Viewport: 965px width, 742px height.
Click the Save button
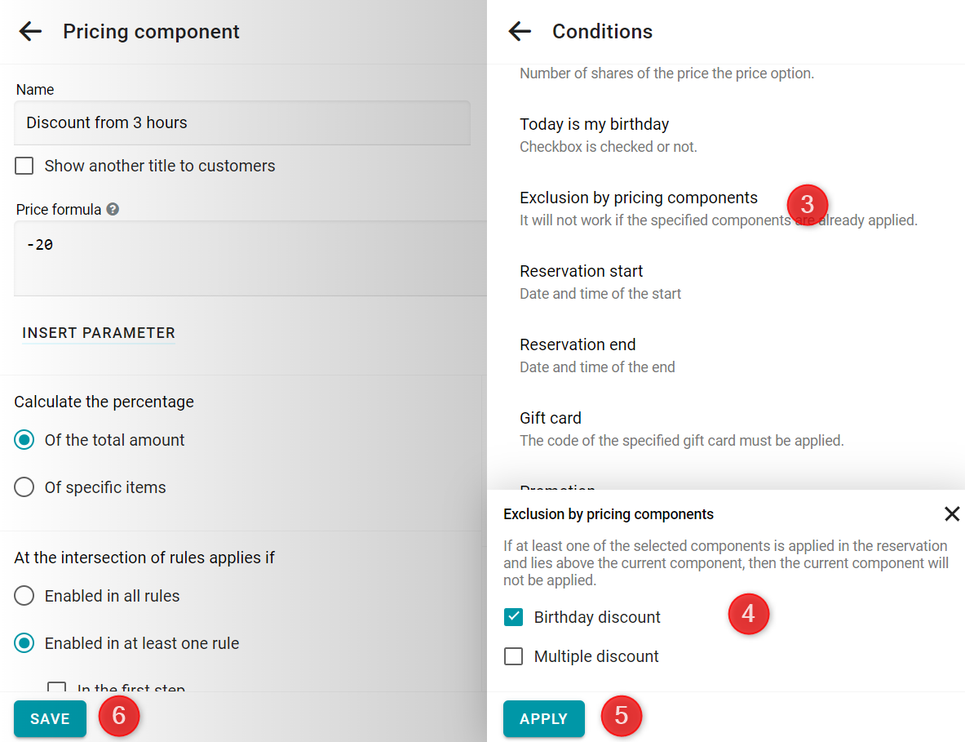pos(50,718)
